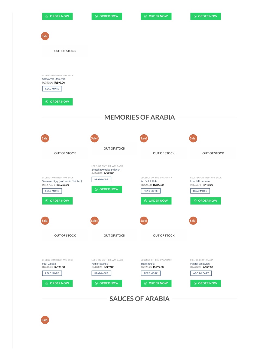Click WhatsApp icon on Sheesh tawook order button
This screenshot has width=279, height=361.
coord(96,189)
